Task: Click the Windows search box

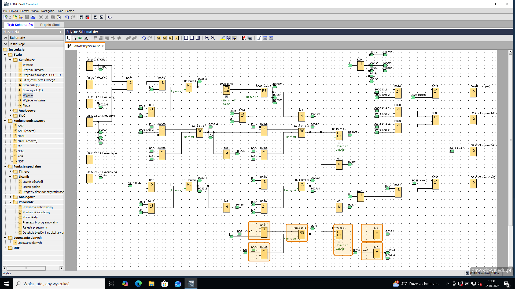Action: click(59, 284)
